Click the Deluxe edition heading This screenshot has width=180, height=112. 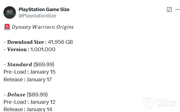tap(16, 95)
